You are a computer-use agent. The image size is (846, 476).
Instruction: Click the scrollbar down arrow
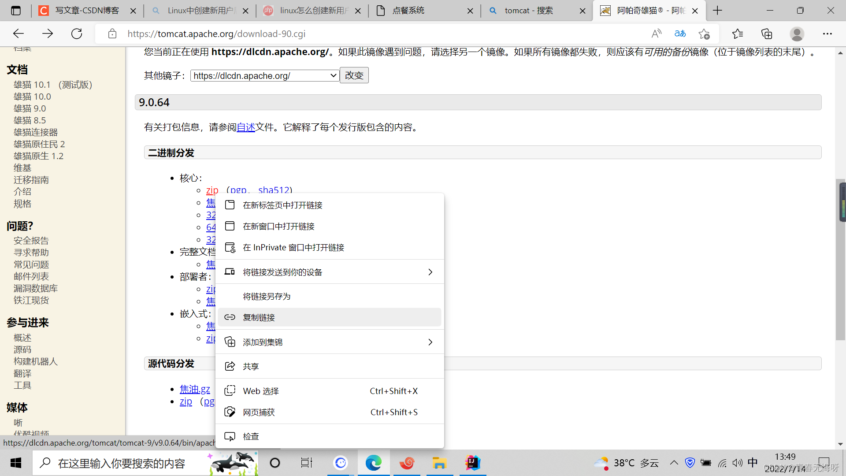pos(840,444)
